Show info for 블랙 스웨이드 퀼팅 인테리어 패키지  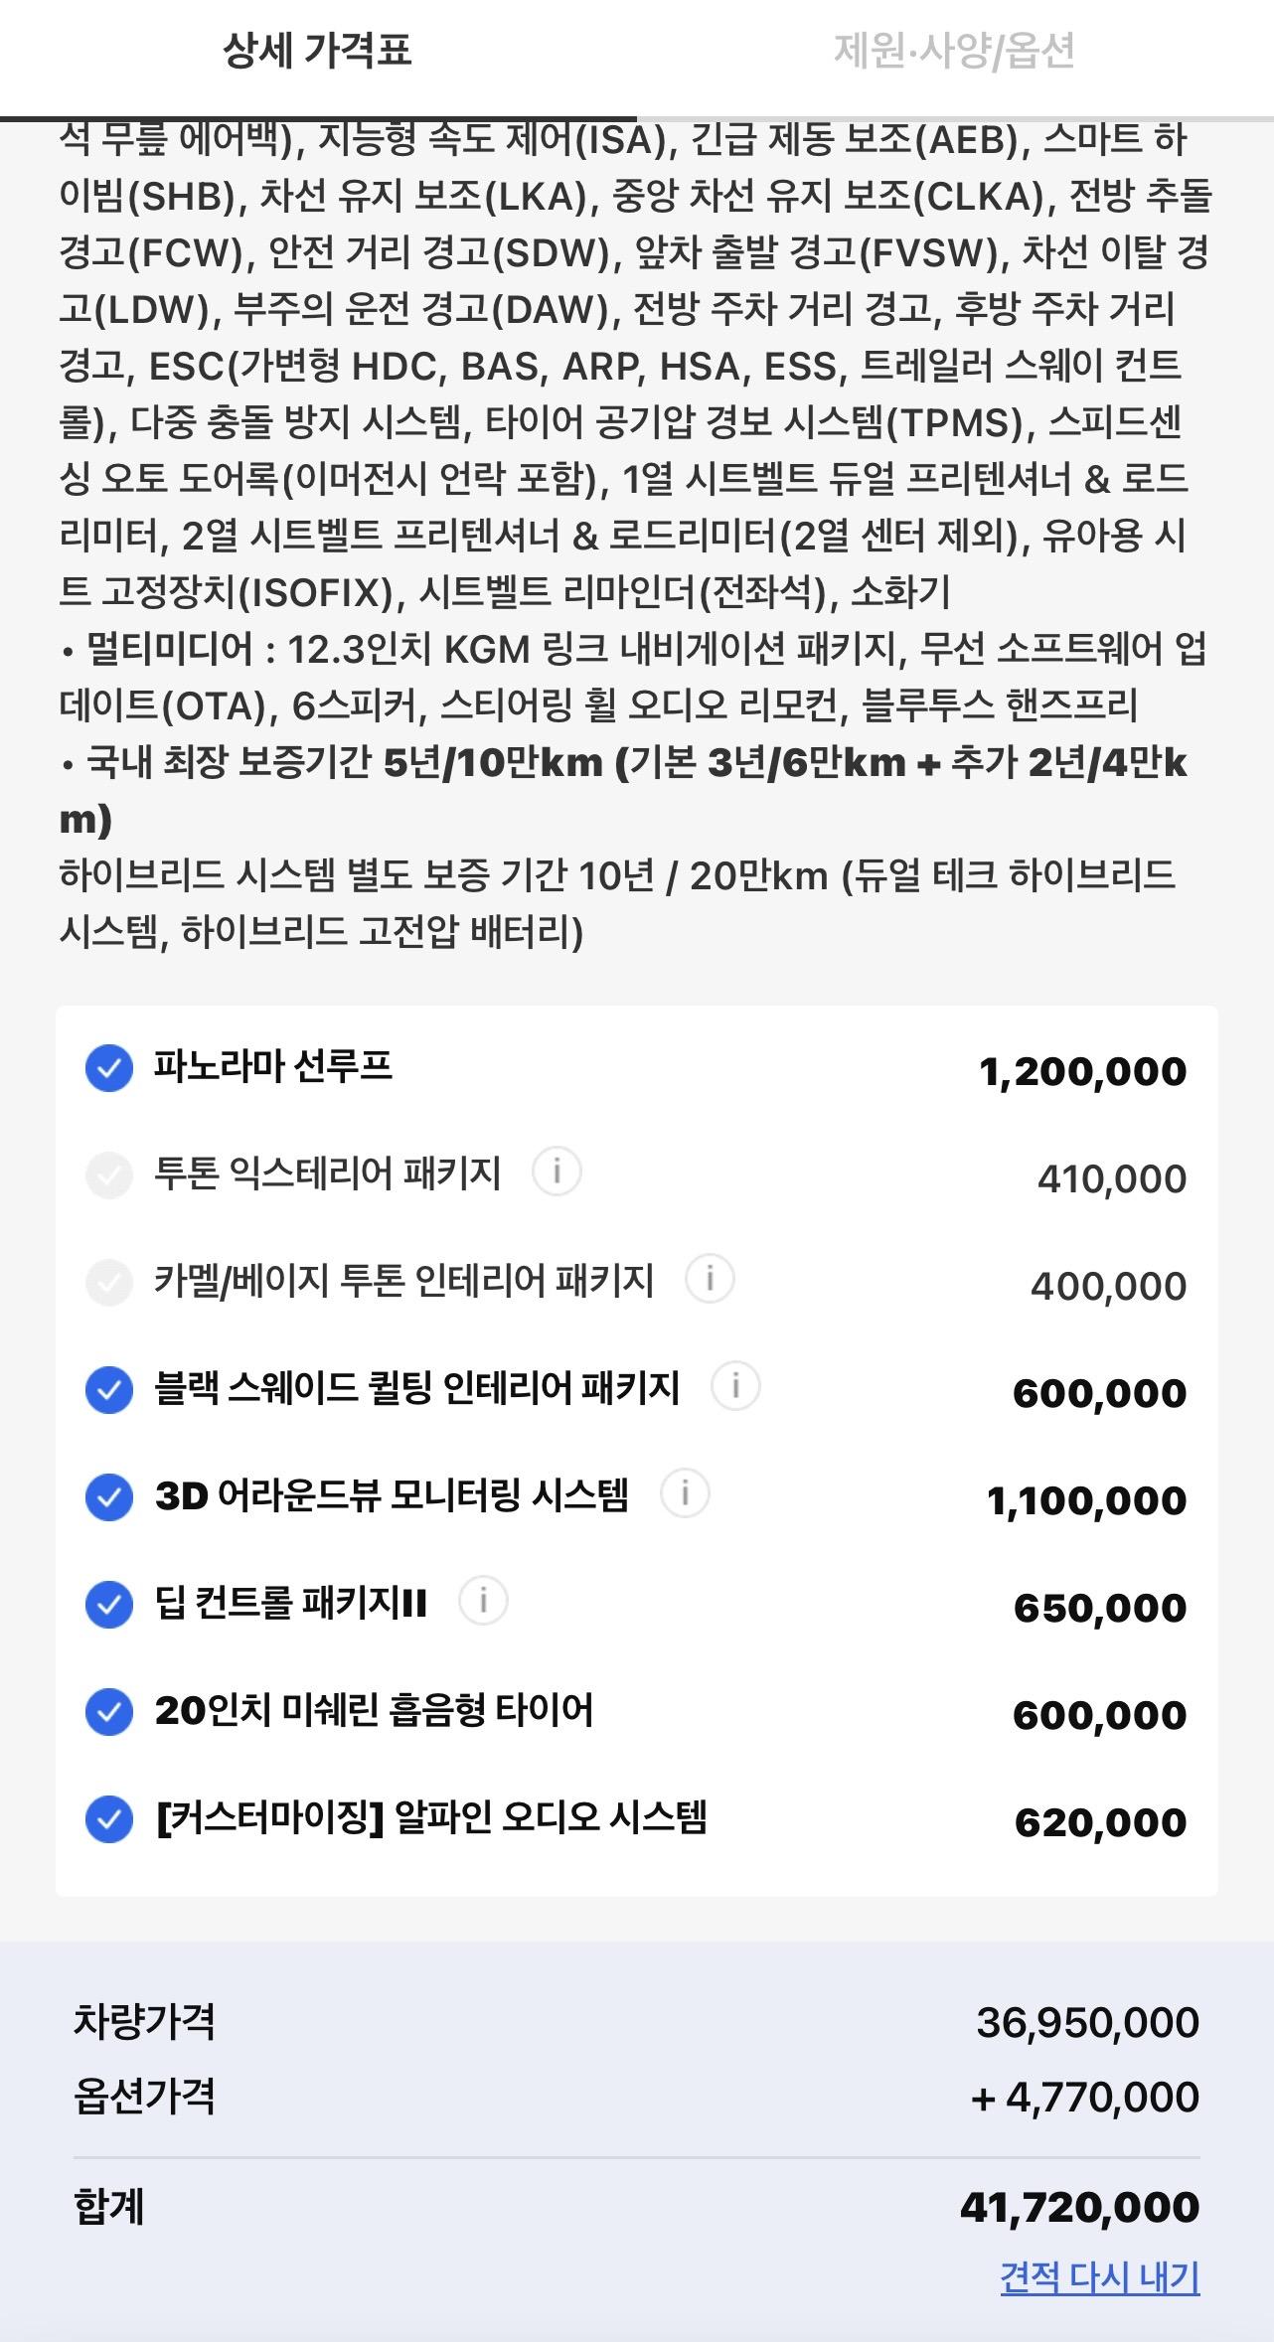point(735,1386)
